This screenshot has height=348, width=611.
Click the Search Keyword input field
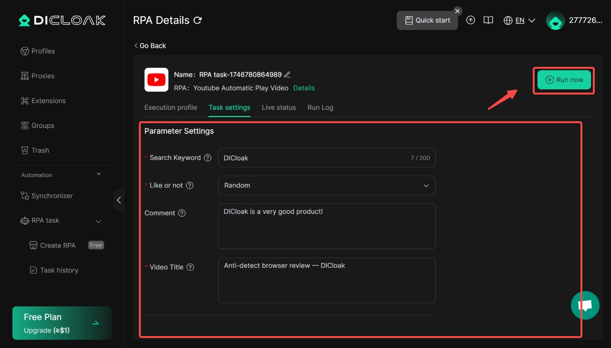(x=327, y=158)
